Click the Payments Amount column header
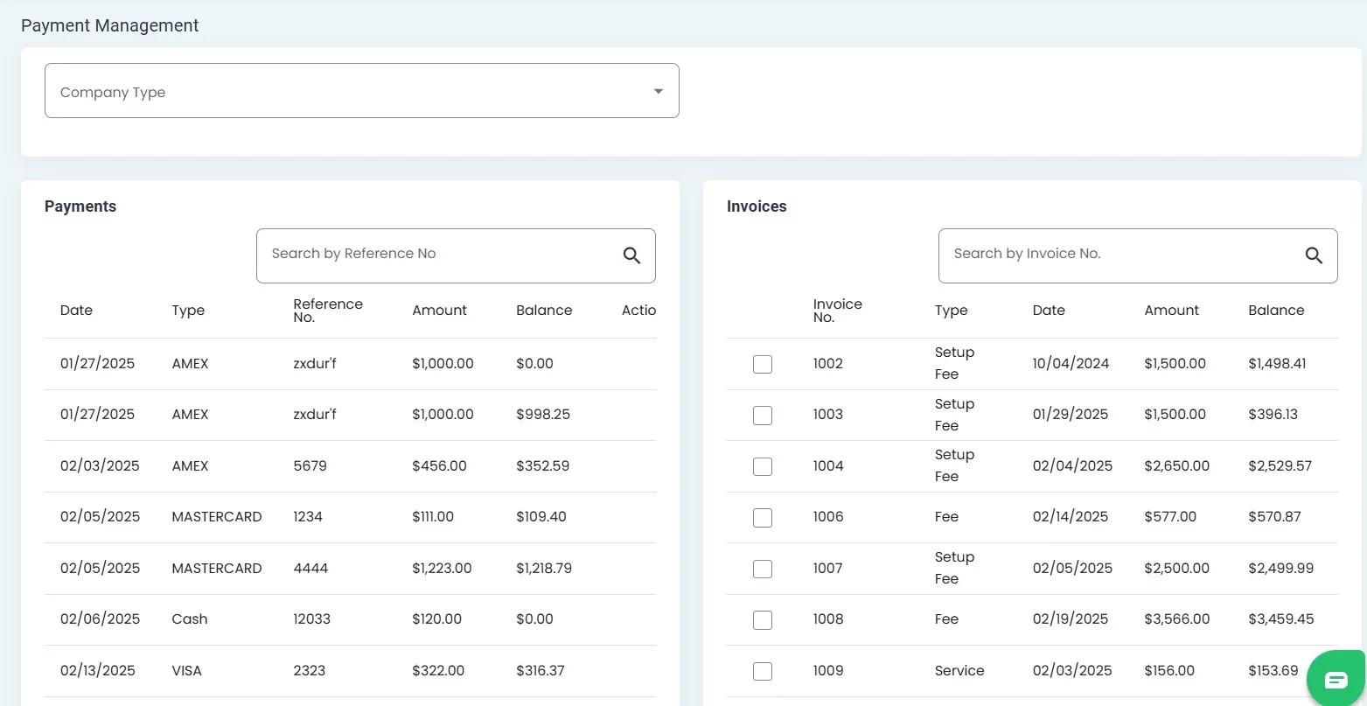The image size is (1367, 706). [439, 311]
